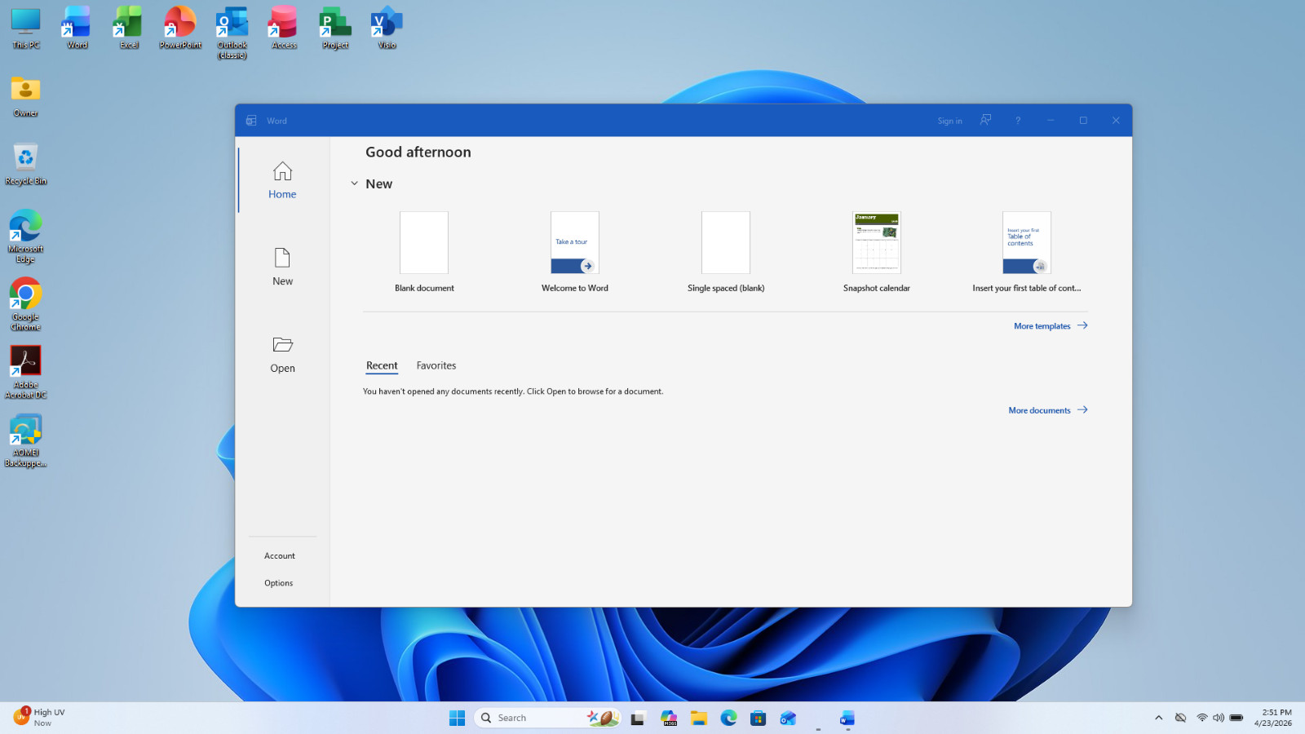The height and width of the screenshot is (734, 1305).
Task: Select the PowerPoint desktop shortcut
Action: [x=180, y=29]
